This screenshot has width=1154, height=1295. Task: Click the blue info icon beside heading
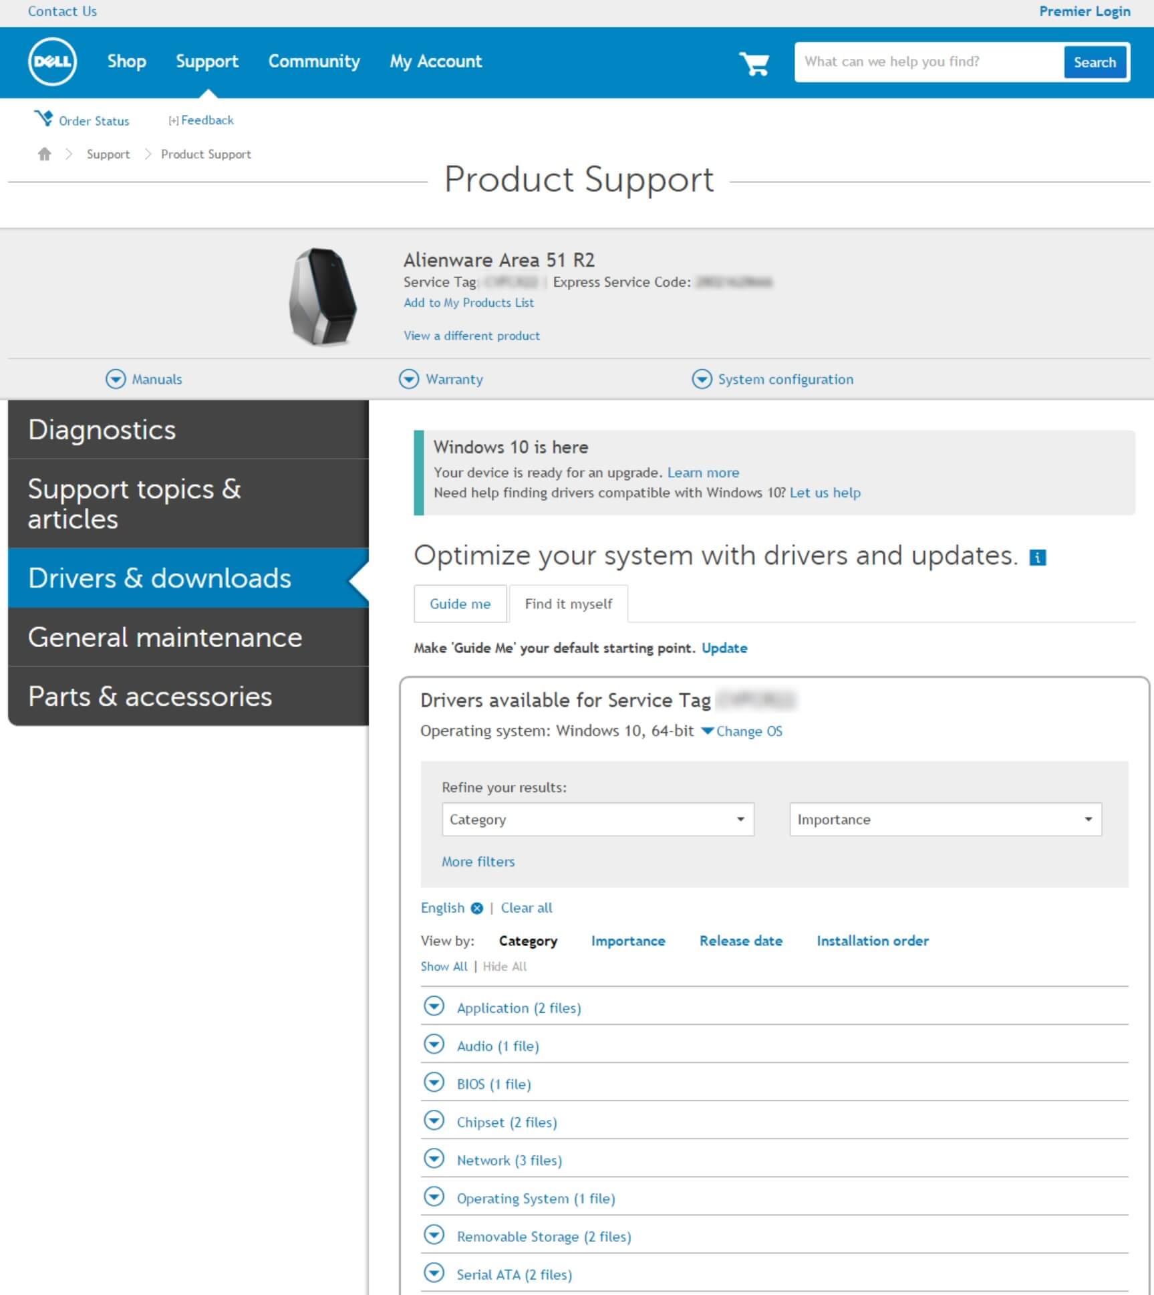point(1037,558)
